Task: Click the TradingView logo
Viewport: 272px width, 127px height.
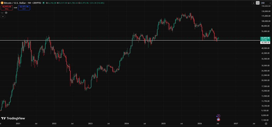Action: (13, 118)
